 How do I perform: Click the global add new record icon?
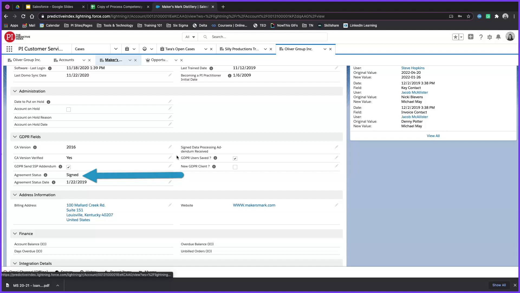[471, 37]
